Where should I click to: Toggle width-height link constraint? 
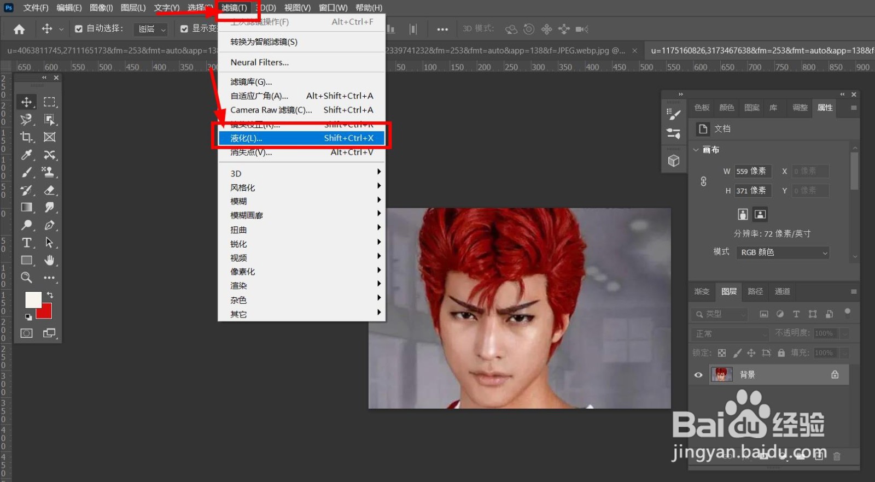coord(704,181)
